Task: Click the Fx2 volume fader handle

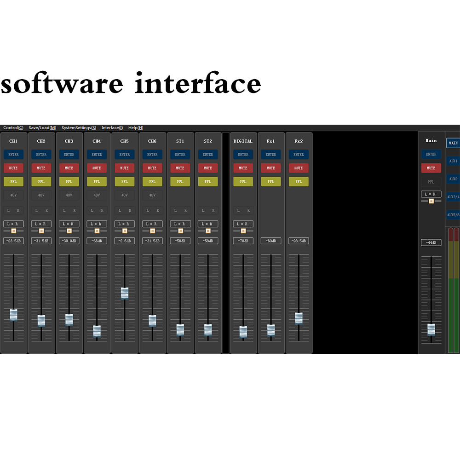Action: (299, 318)
